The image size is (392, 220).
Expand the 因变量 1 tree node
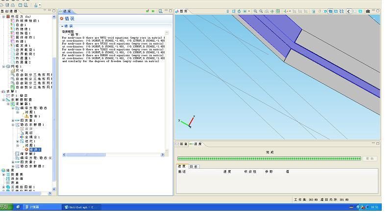pos(13,120)
